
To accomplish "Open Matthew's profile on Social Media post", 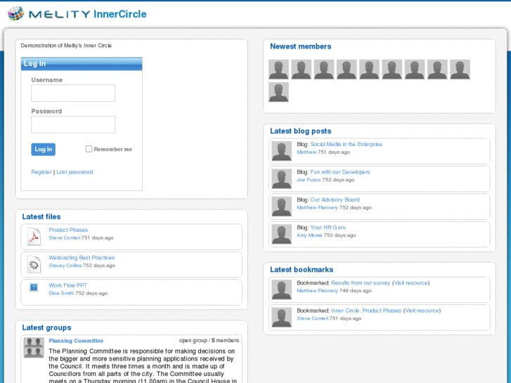I will (306, 152).
